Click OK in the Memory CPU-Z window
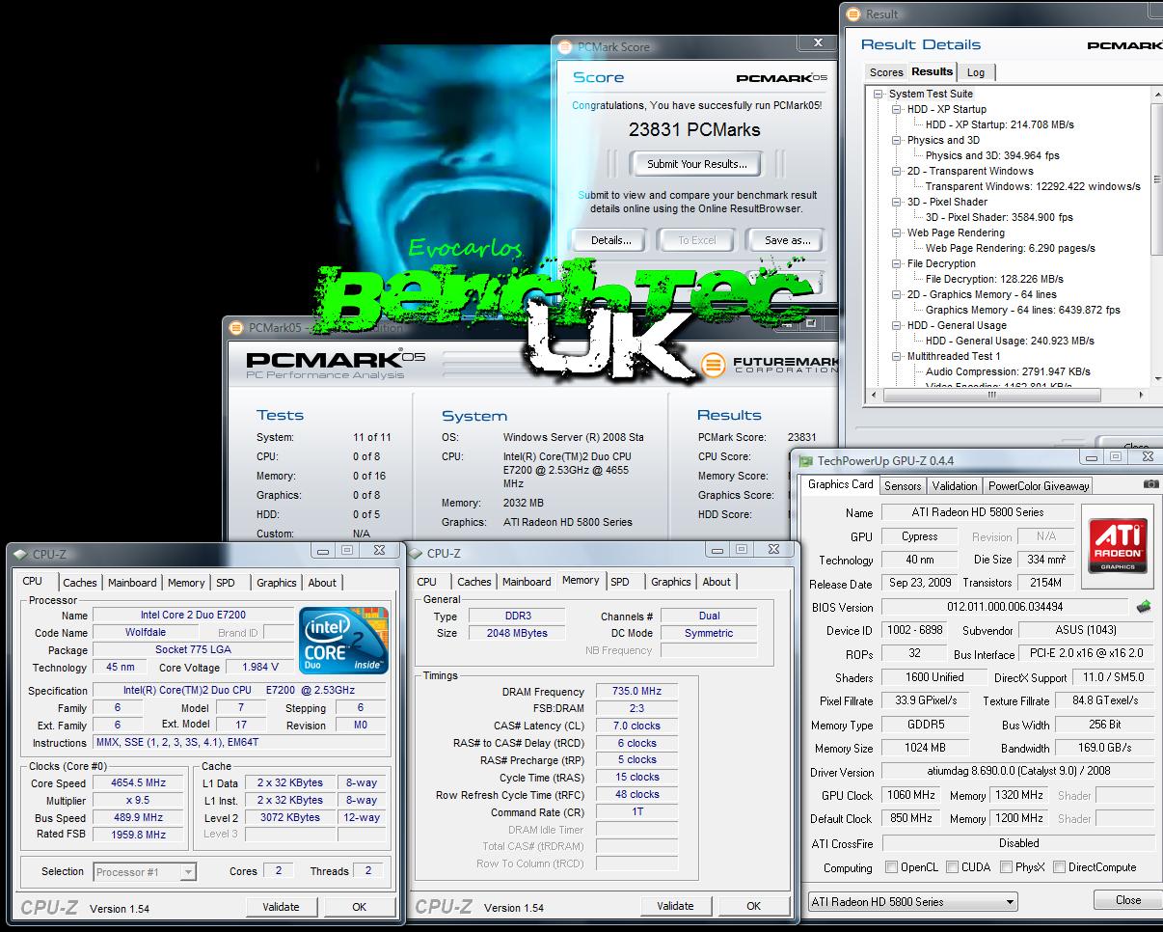 (754, 906)
